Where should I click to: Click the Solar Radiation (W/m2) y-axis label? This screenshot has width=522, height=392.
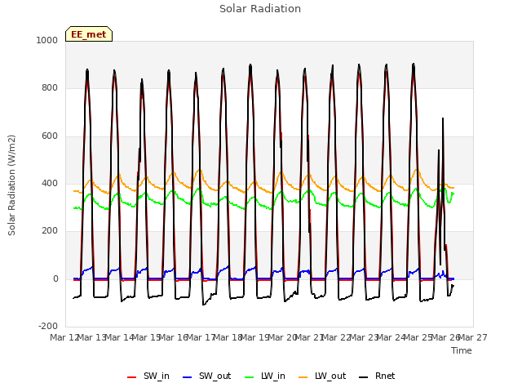click(11, 185)
